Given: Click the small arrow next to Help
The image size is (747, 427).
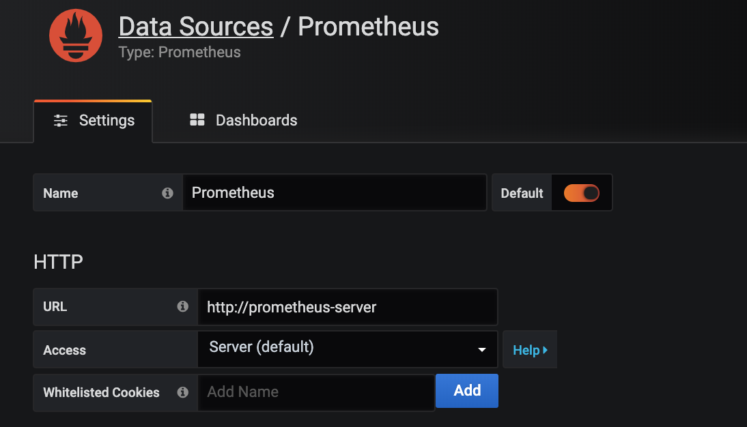Looking at the screenshot, I should pos(545,350).
